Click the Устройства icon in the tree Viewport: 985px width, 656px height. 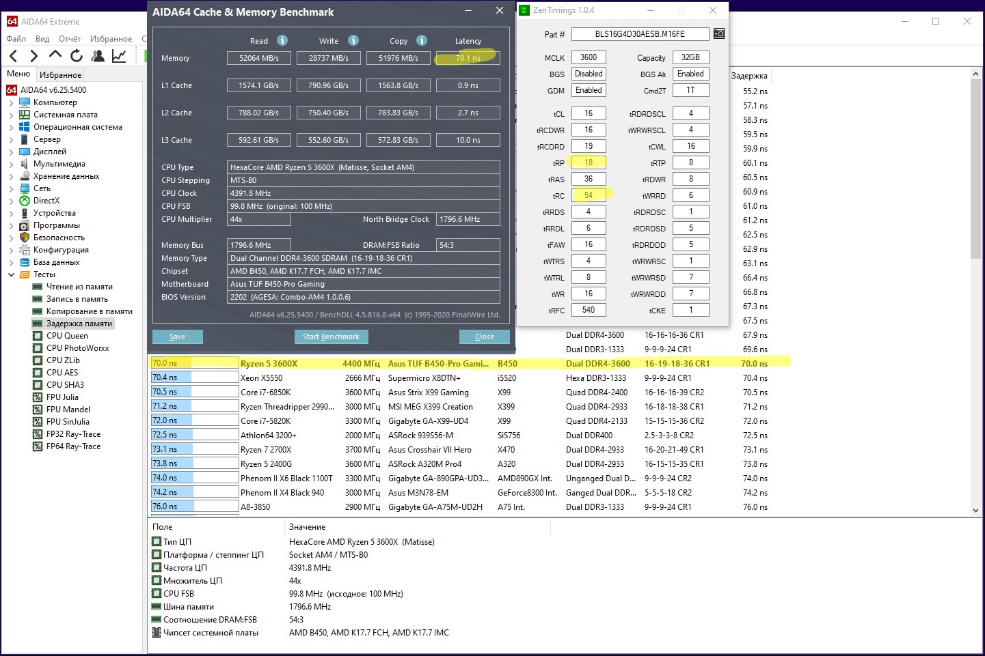[25, 213]
